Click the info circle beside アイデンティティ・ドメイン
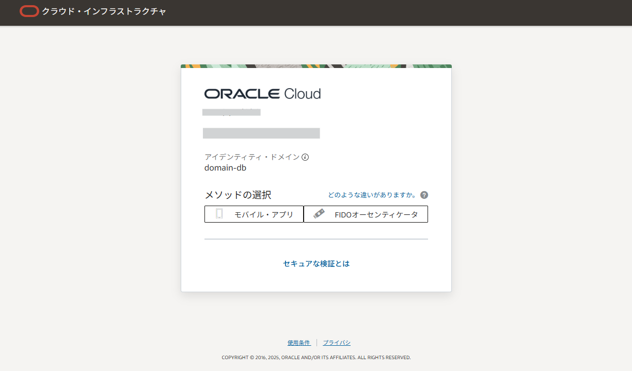The image size is (632, 371). click(x=306, y=157)
